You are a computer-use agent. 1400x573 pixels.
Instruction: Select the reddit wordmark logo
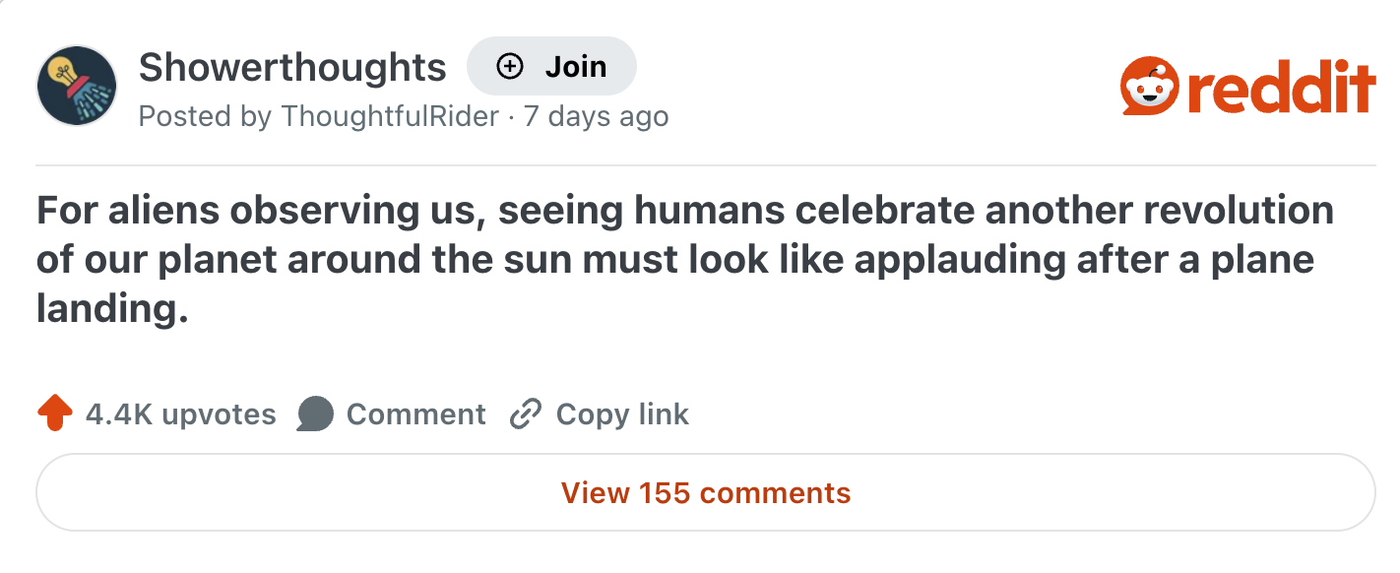tap(1280, 87)
